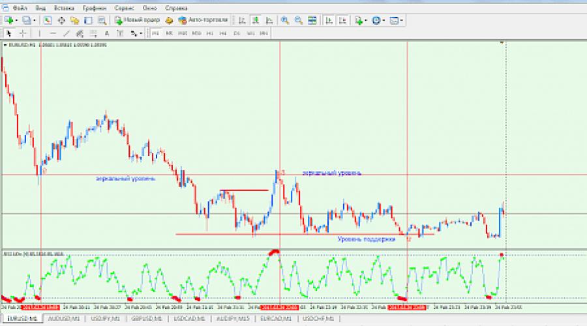This screenshot has width=587, height=326.
Task: Show the Data Window crosshair icon
Action: click(61, 20)
